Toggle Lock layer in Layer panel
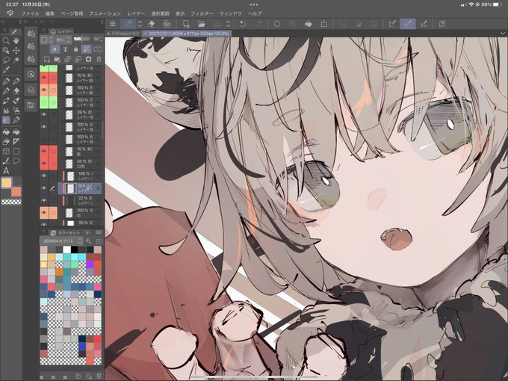Image resolution: width=508 pixels, height=381 pixels. click(x=75, y=49)
